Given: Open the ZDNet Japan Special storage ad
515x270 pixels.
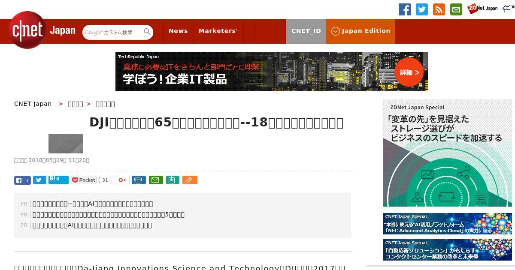Looking at the screenshot, I should pos(448,153).
